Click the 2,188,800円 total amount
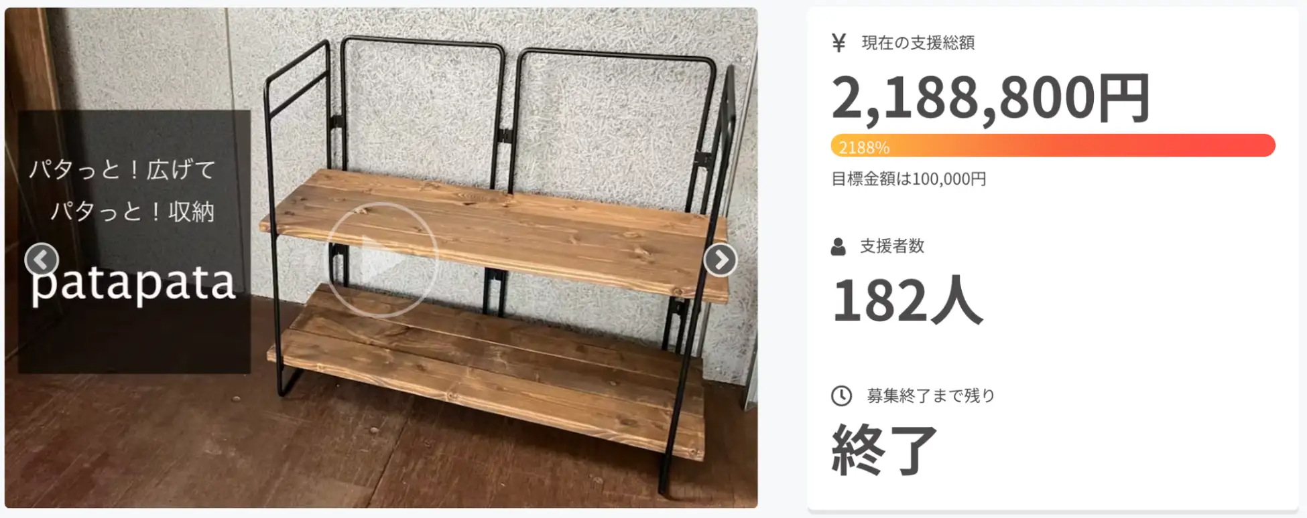 click(x=991, y=98)
